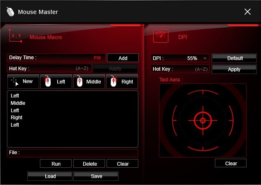The width and height of the screenshot is (261, 185).
Task: Select the second Left entry in macro list
Action: click(15, 110)
